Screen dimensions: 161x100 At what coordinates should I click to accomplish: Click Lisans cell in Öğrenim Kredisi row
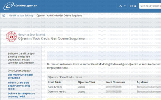pyautogui.click(x=81, y=92)
